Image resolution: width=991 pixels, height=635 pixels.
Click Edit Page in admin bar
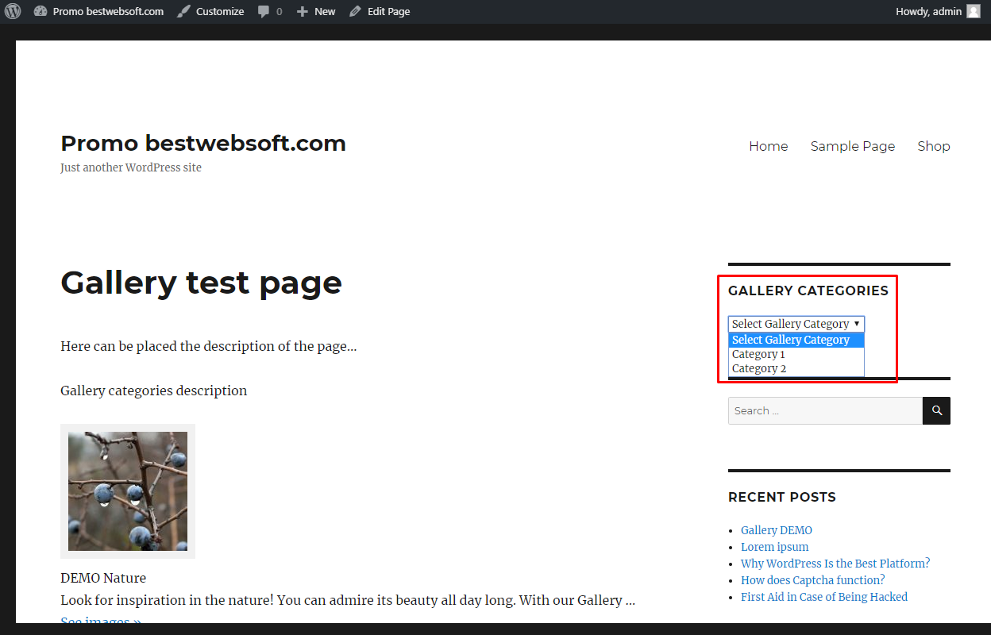[380, 11]
